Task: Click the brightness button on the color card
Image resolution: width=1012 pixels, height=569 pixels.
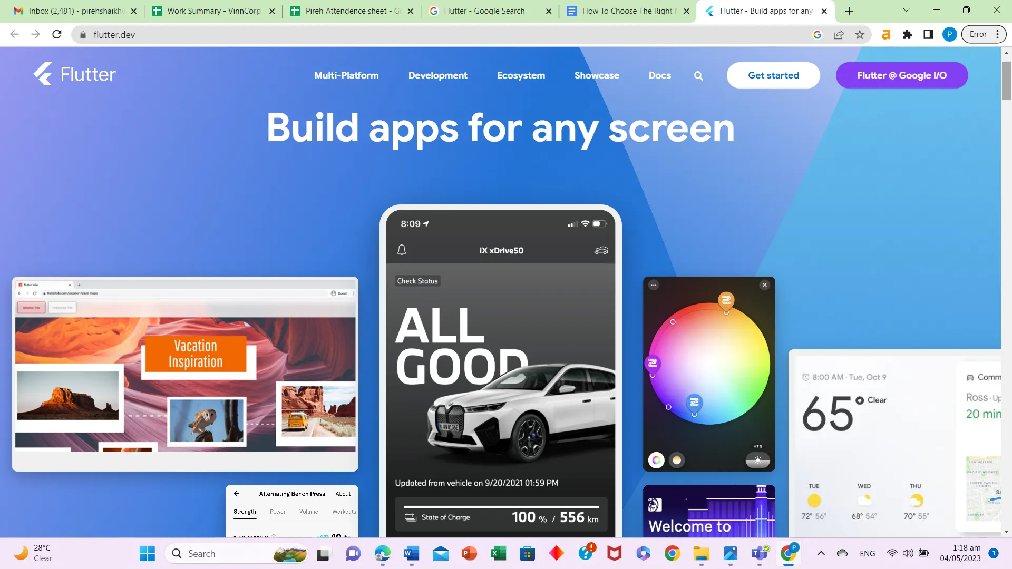Action: pyautogui.click(x=757, y=460)
